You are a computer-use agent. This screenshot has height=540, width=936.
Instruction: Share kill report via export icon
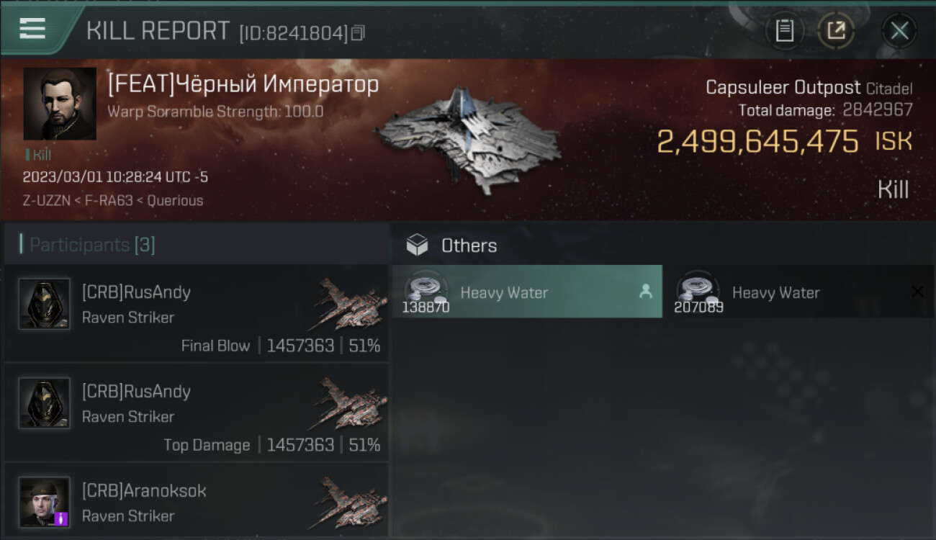pos(836,30)
